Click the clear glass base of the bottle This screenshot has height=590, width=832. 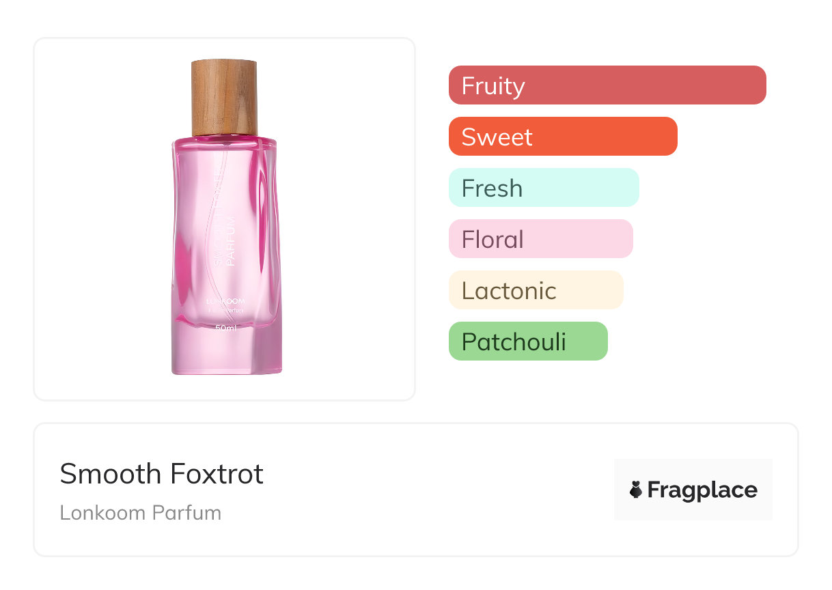coord(225,355)
